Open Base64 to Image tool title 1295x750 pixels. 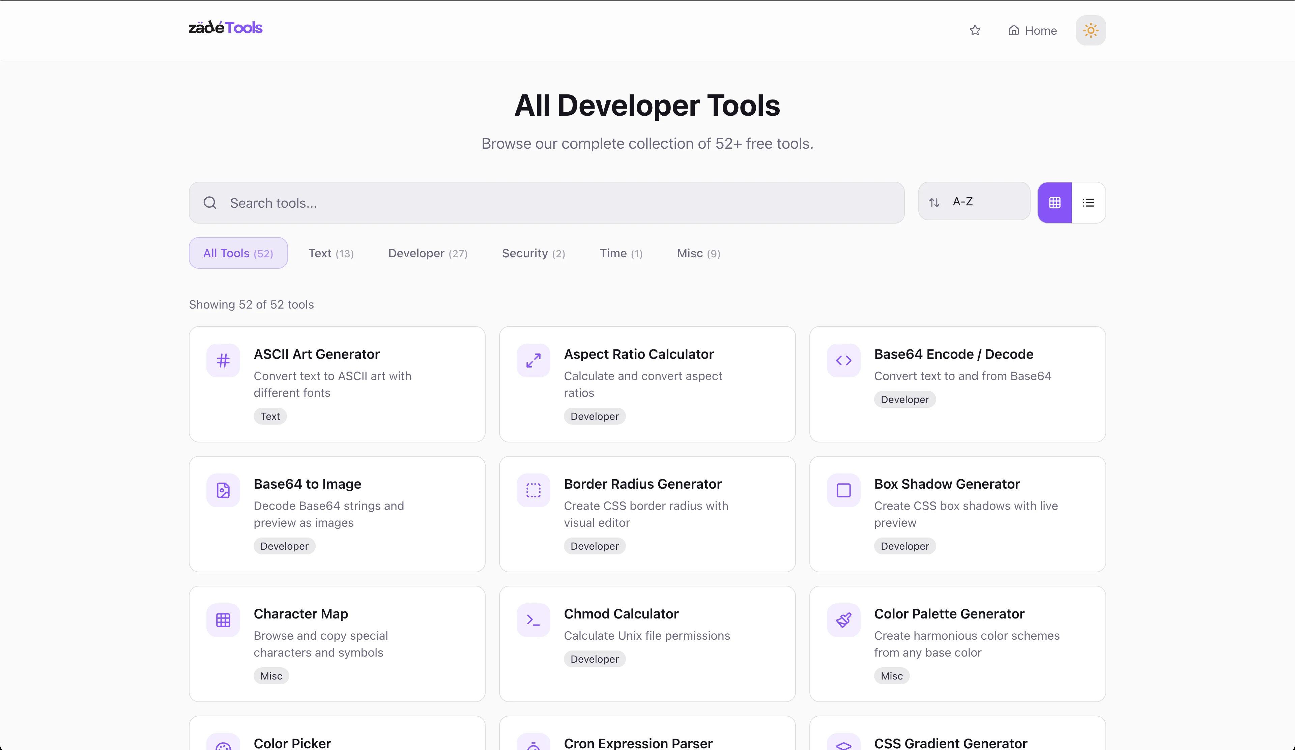point(307,484)
